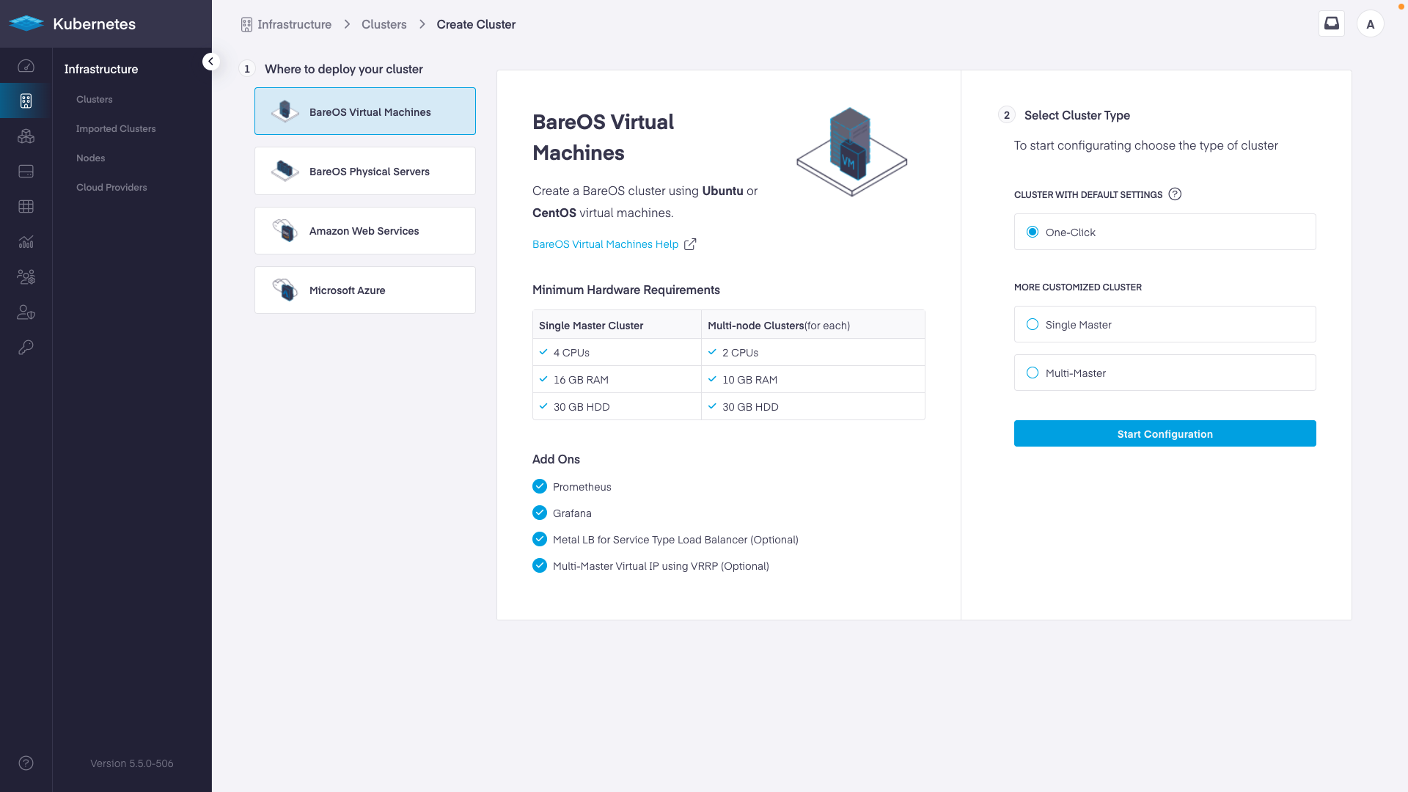Image resolution: width=1408 pixels, height=792 pixels.
Task: Open the API key sidebar icon
Action: point(26,348)
